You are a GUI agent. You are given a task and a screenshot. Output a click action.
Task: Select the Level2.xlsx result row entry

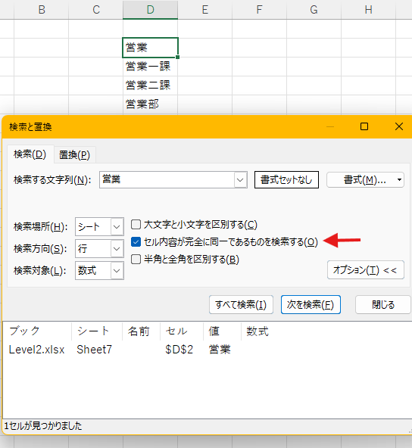[x=36, y=350]
